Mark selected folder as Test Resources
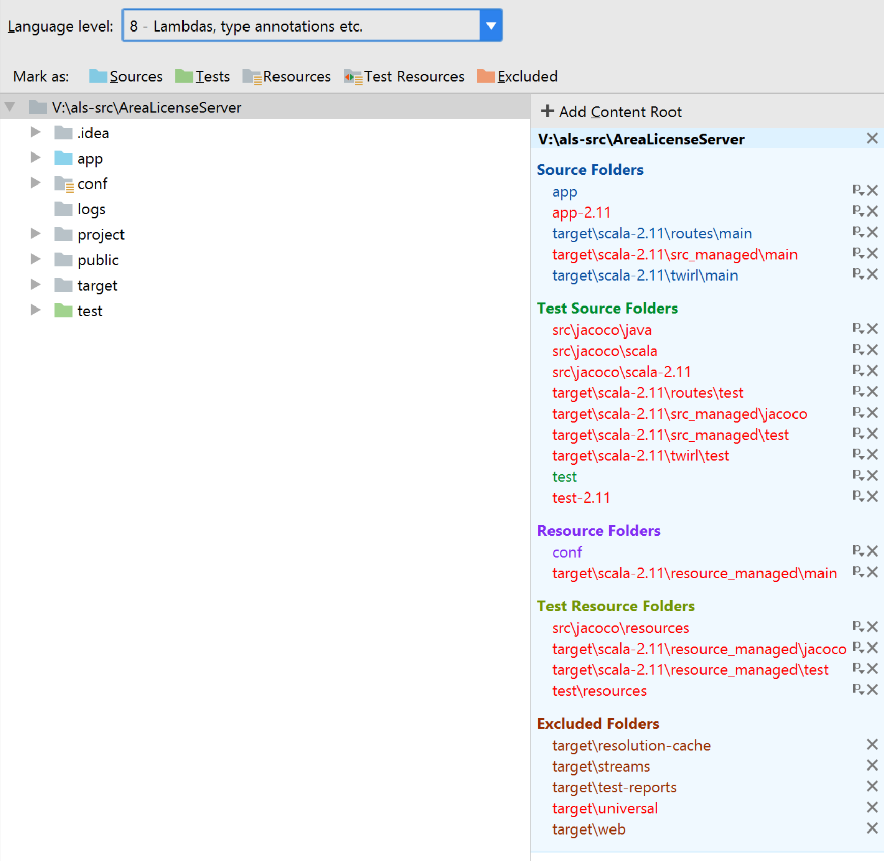The image size is (884, 861). pyautogui.click(x=404, y=76)
